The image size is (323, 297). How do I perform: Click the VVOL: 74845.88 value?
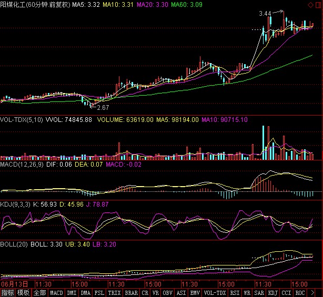pyautogui.click(x=68, y=119)
